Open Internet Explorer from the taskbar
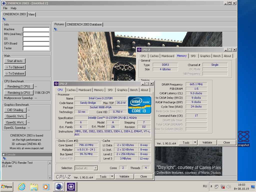The width and height of the screenshot is (256, 192). [x=21, y=186]
